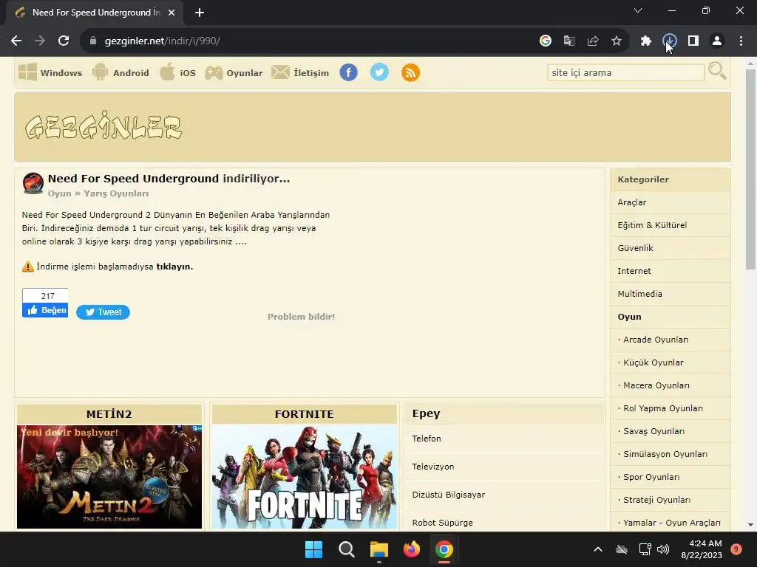
Task: Open Savaş Oyunları subcategory
Action: 670,431
